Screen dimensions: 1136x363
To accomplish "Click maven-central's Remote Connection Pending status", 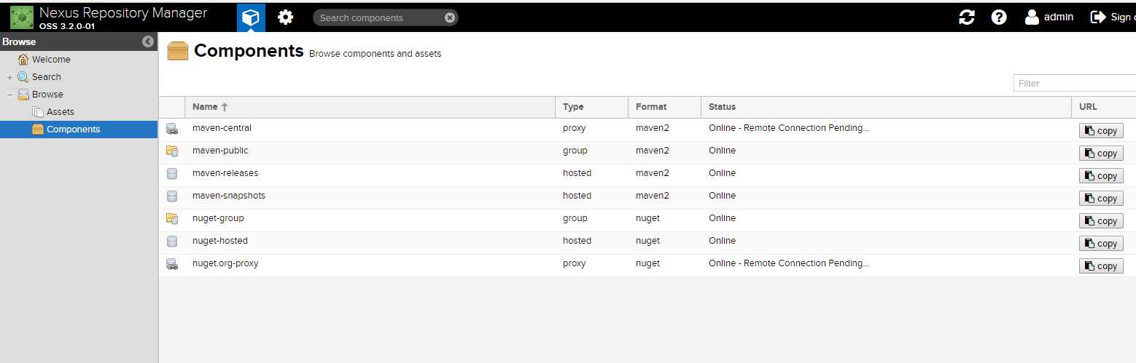I will click(x=789, y=128).
